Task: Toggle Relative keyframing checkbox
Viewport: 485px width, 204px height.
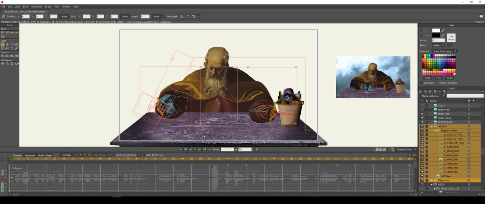Action: 114,155
